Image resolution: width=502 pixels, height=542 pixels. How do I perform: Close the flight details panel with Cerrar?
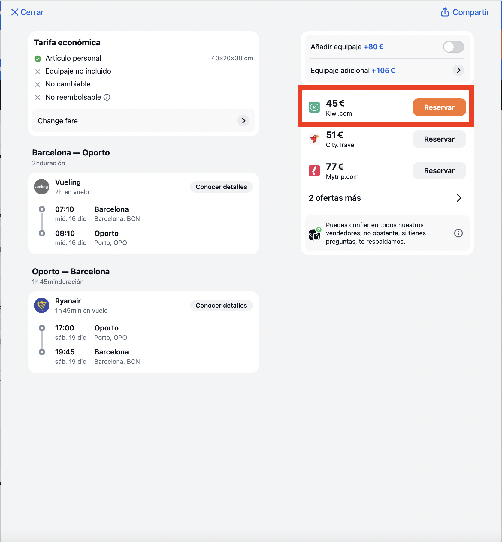point(27,12)
